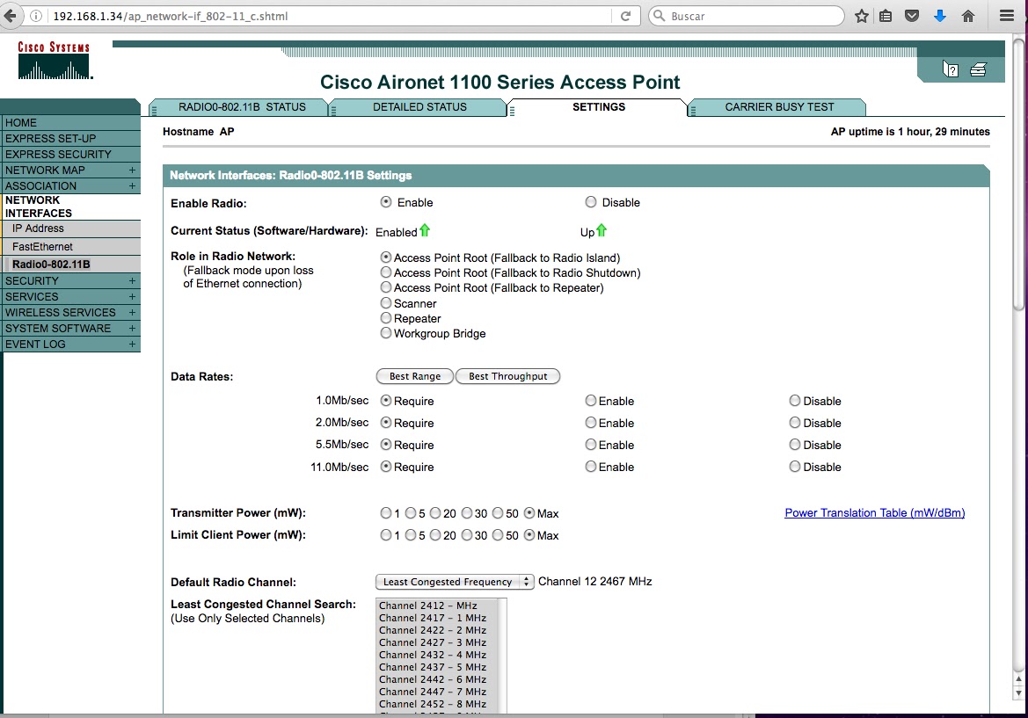
Task: Set Role in Radio Network to Scanner
Action: [x=385, y=303]
